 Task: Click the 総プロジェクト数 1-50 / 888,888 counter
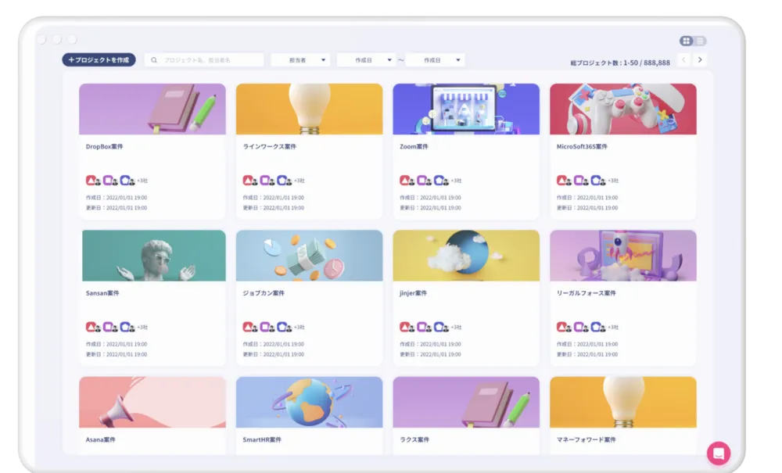pos(620,63)
